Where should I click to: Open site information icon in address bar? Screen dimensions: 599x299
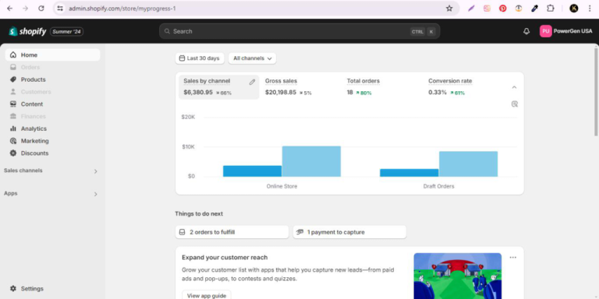(60, 9)
